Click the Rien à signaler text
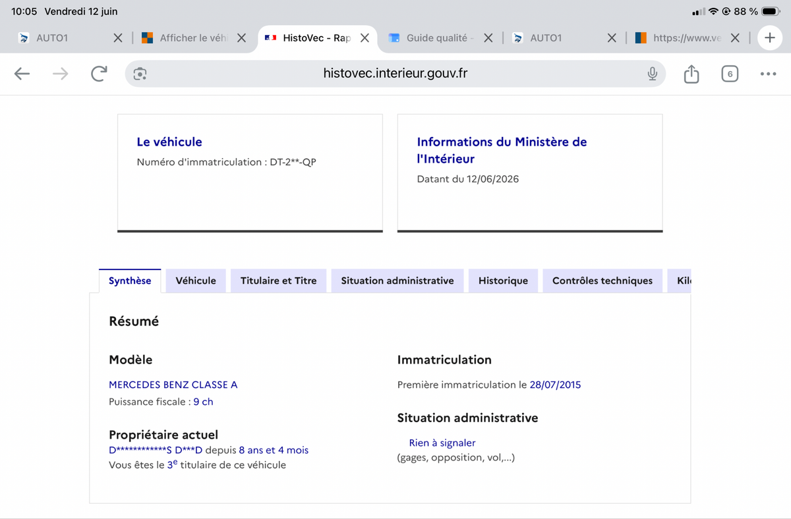791x519 pixels. (442, 443)
